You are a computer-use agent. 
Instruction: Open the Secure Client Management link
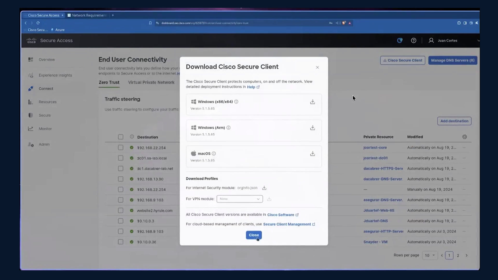(289, 224)
